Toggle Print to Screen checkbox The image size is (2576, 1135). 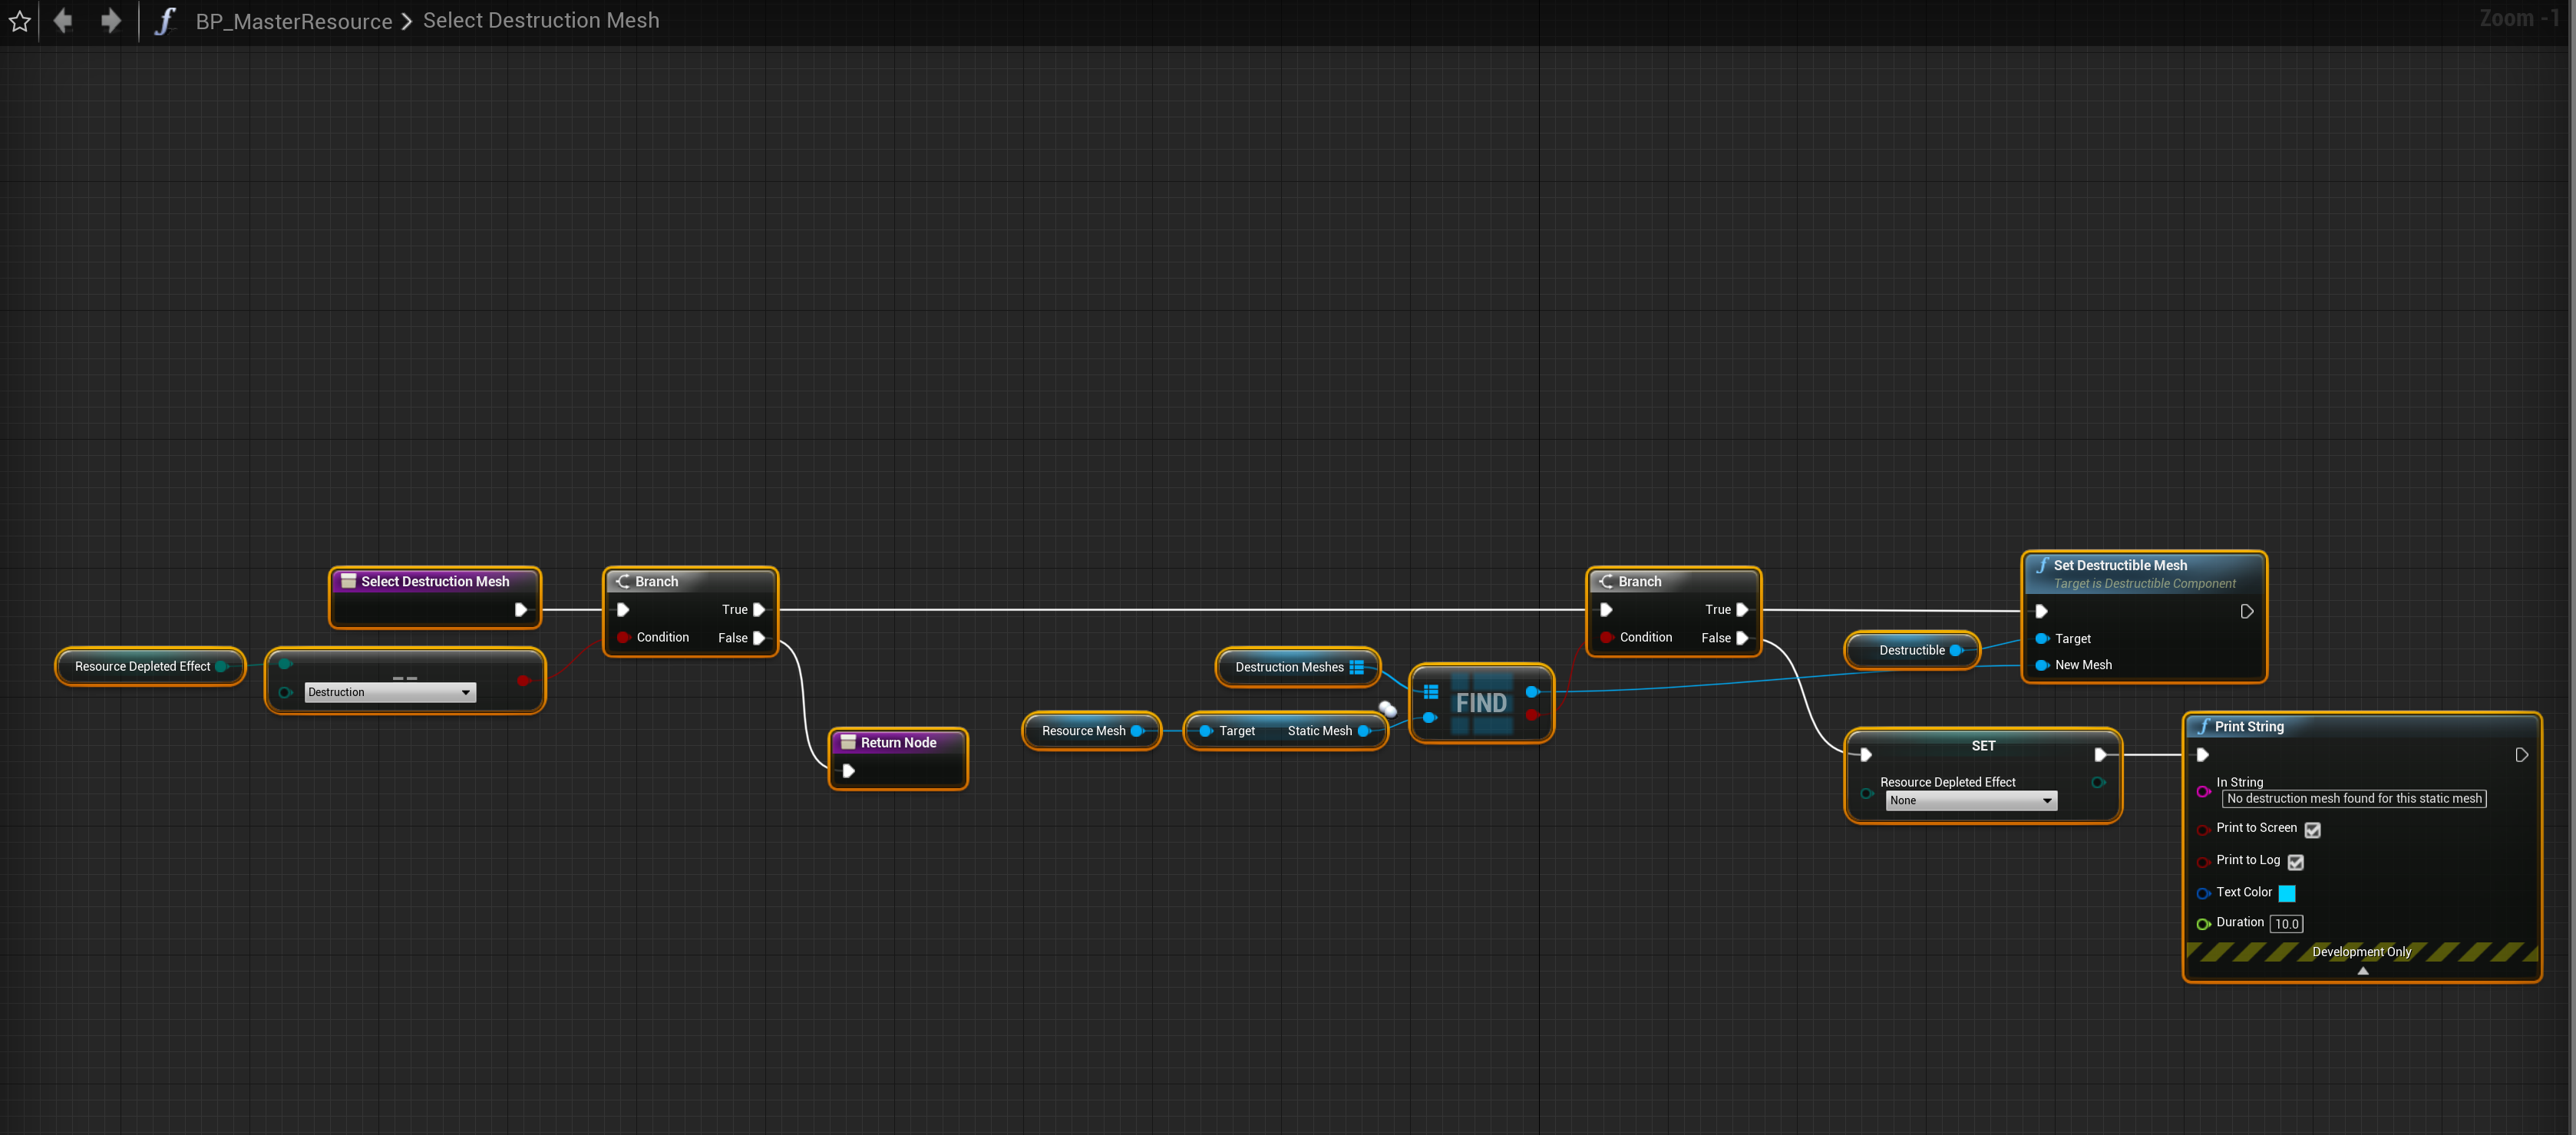pos(2312,830)
